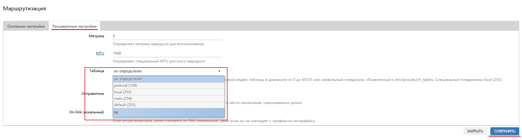
Task: Select default (253) table option
Action: click(169, 105)
